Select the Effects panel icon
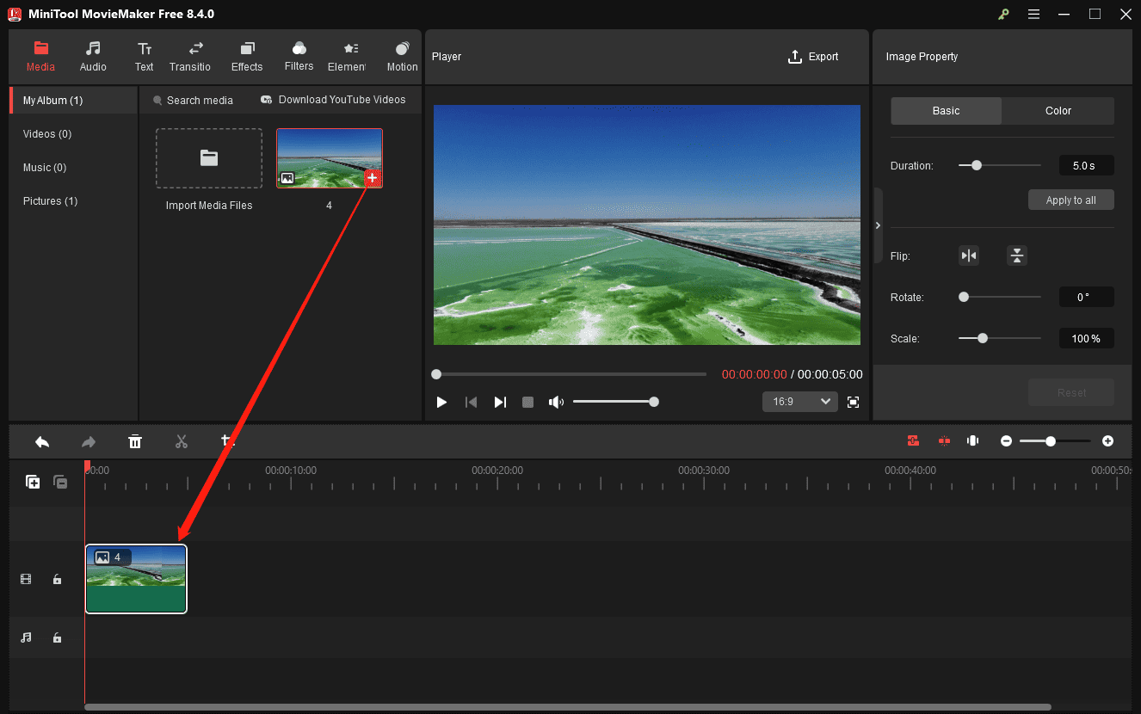 pyautogui.click(x=247, y=56)
